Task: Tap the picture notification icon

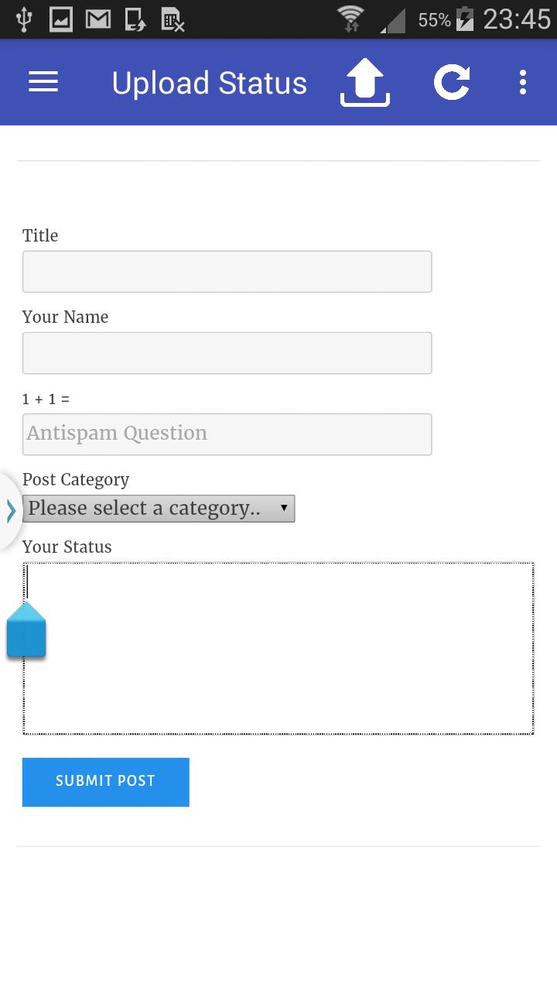Action: coord(61,19)
